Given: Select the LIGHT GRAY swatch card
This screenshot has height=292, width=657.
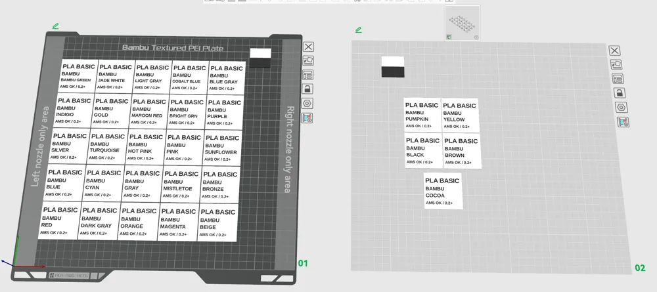Looking at the screenshot, I should coord(153,77).
